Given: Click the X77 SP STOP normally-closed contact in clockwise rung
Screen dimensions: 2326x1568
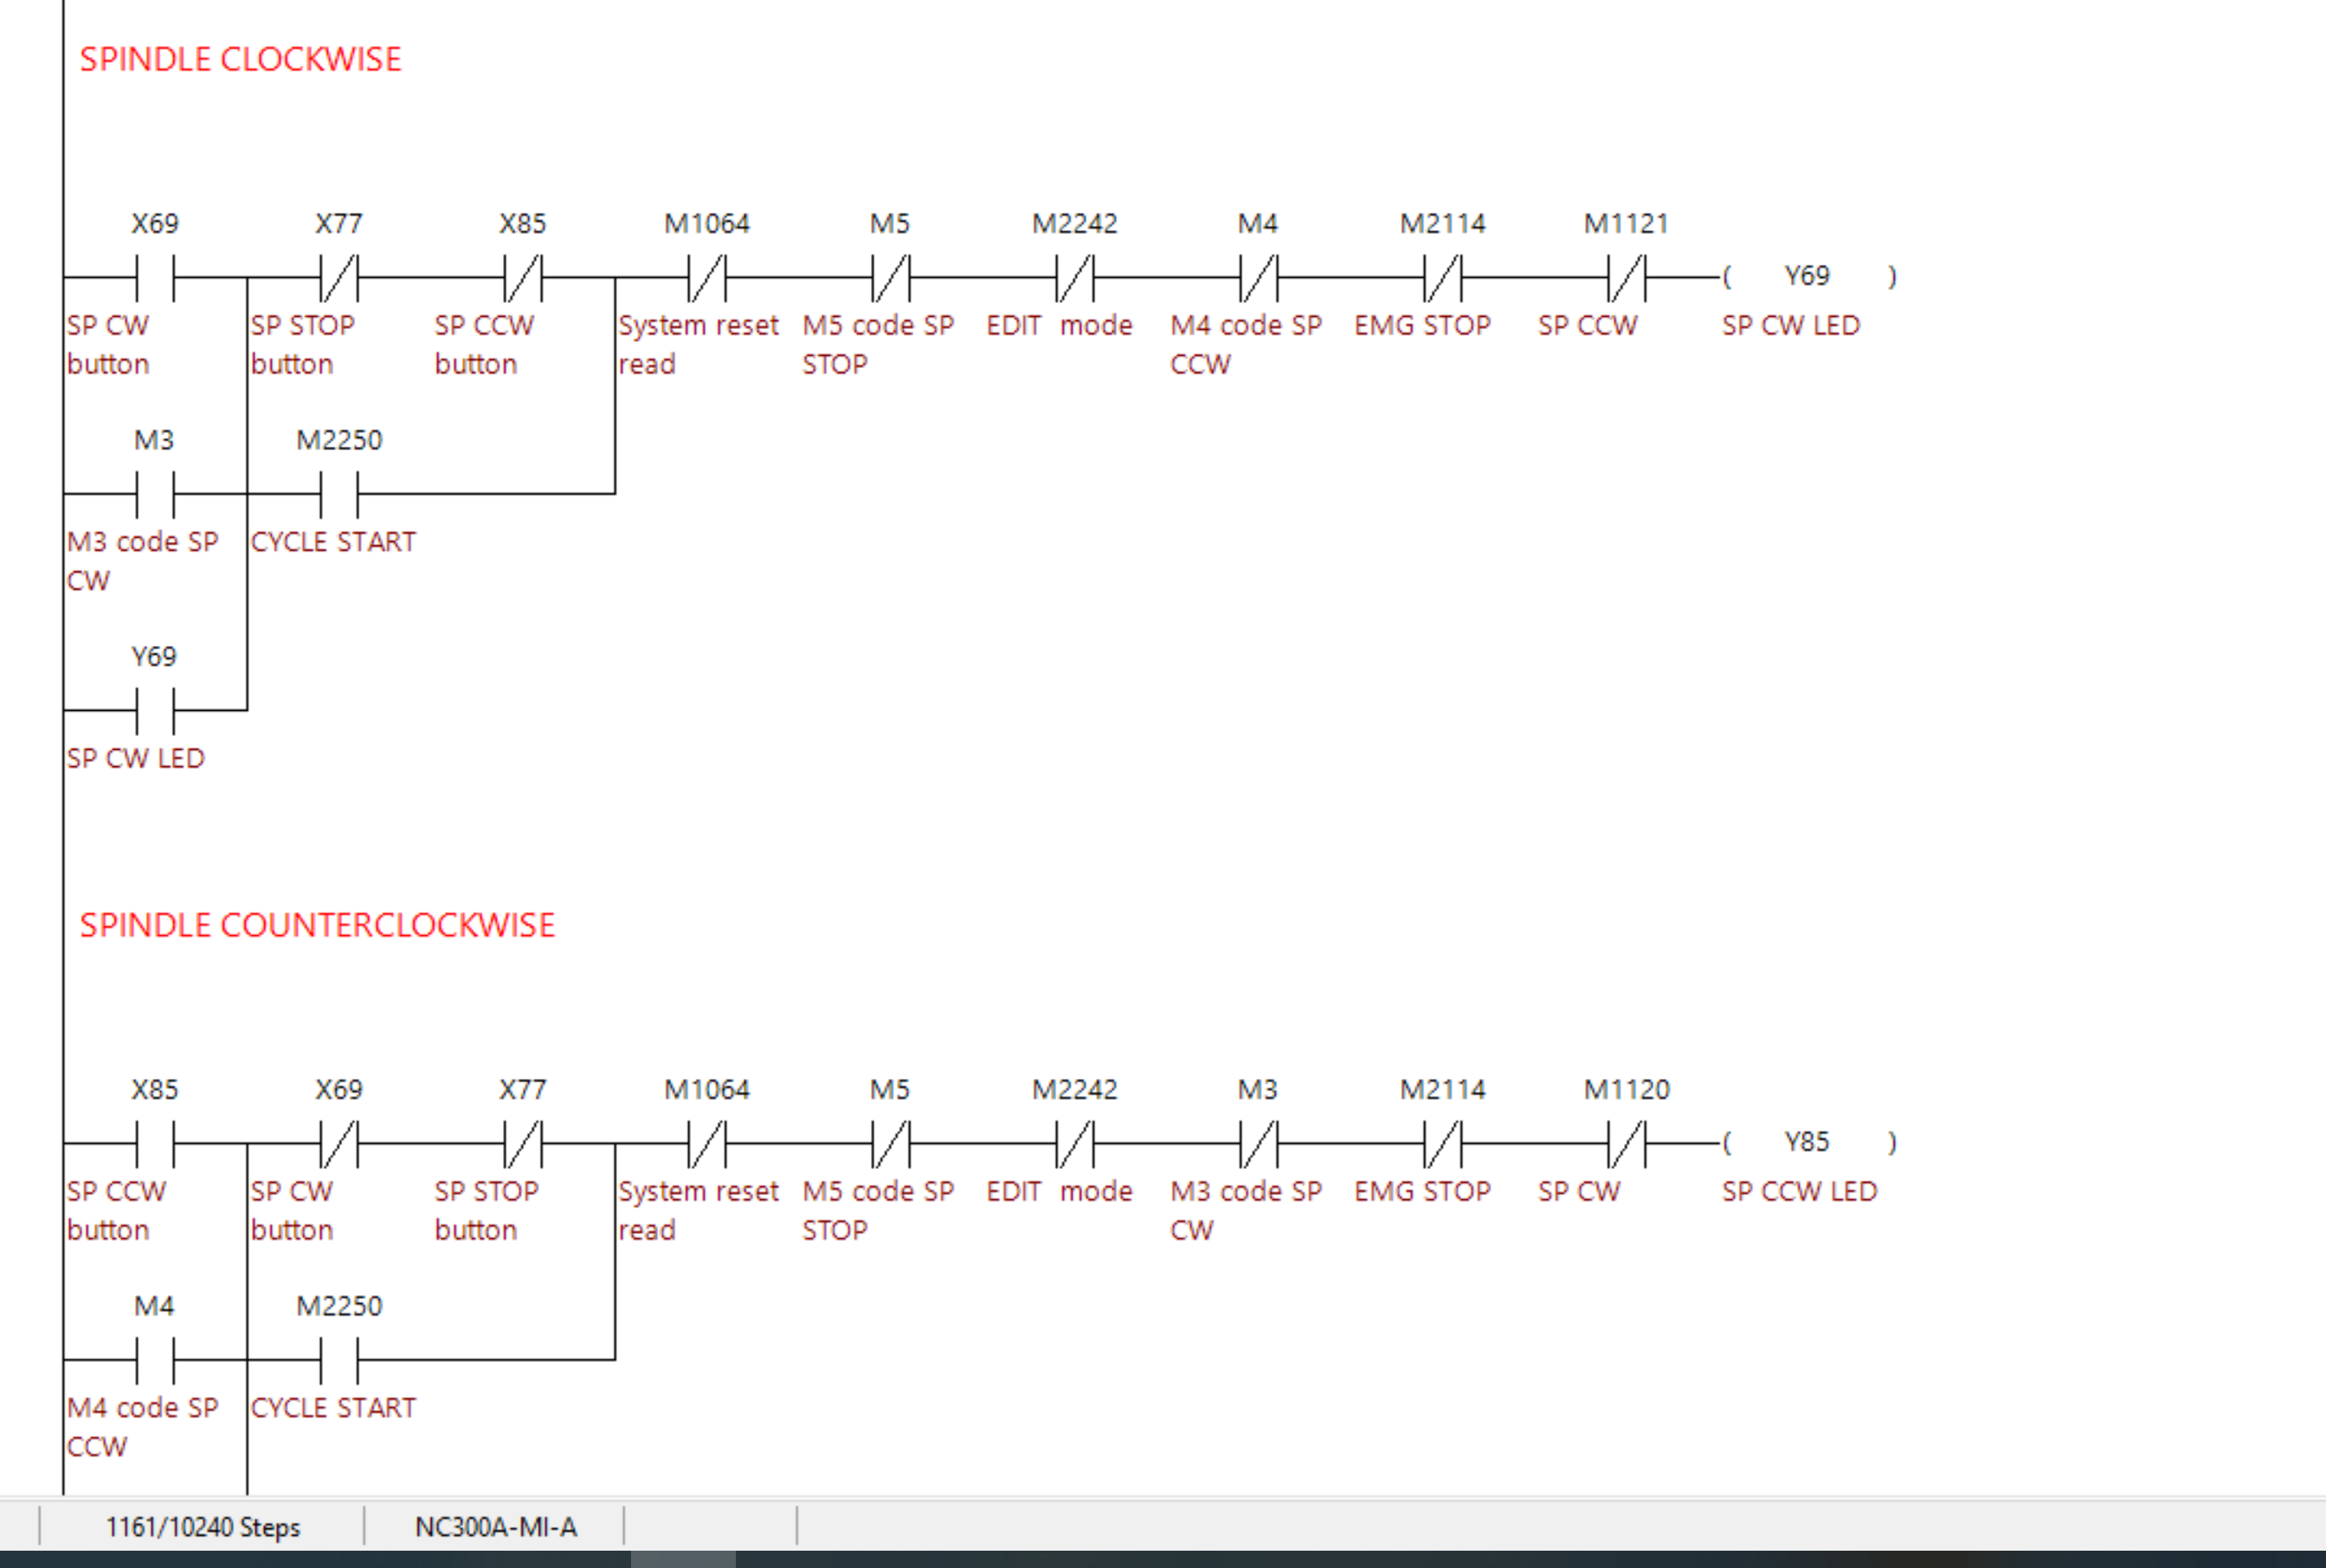Looking at the screenshot, I should [x=338, y=278].
